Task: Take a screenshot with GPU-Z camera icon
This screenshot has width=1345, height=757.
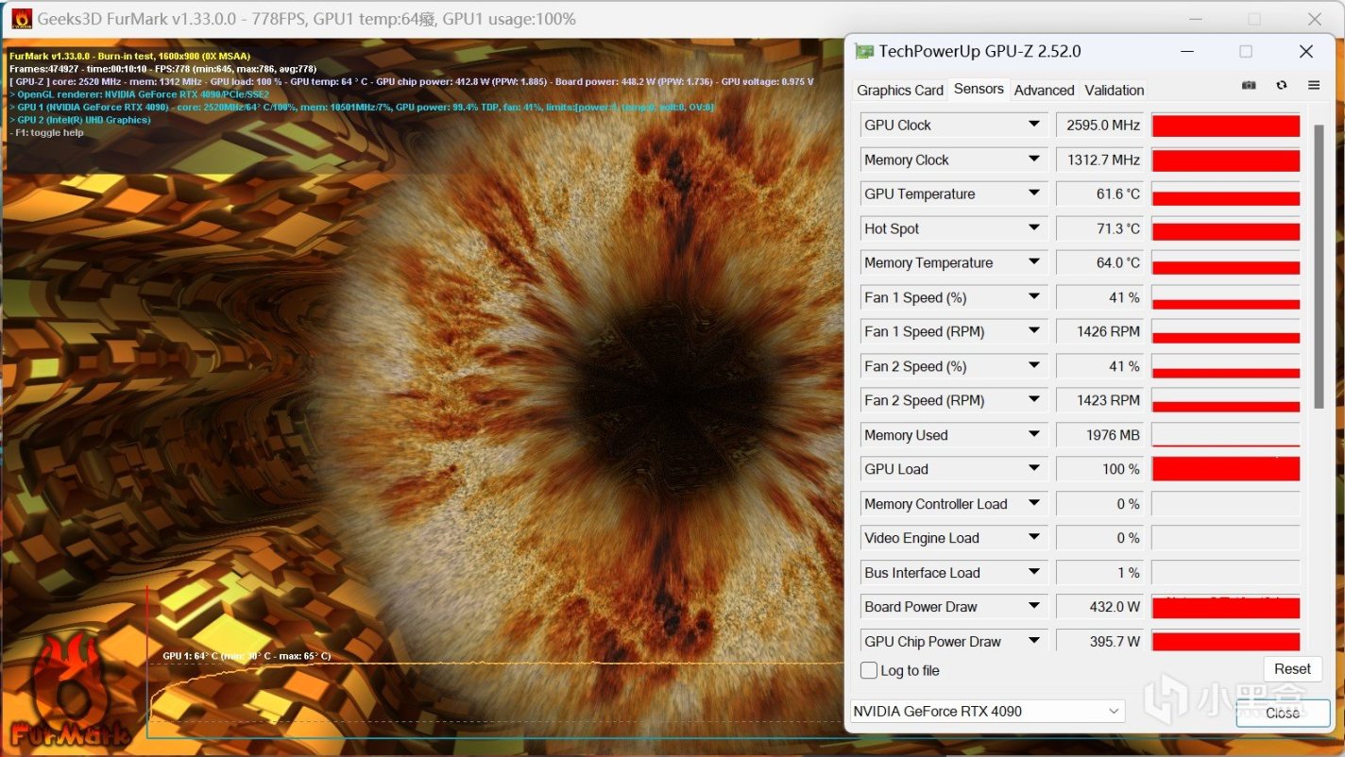Action: click(x=1249, y=85)
